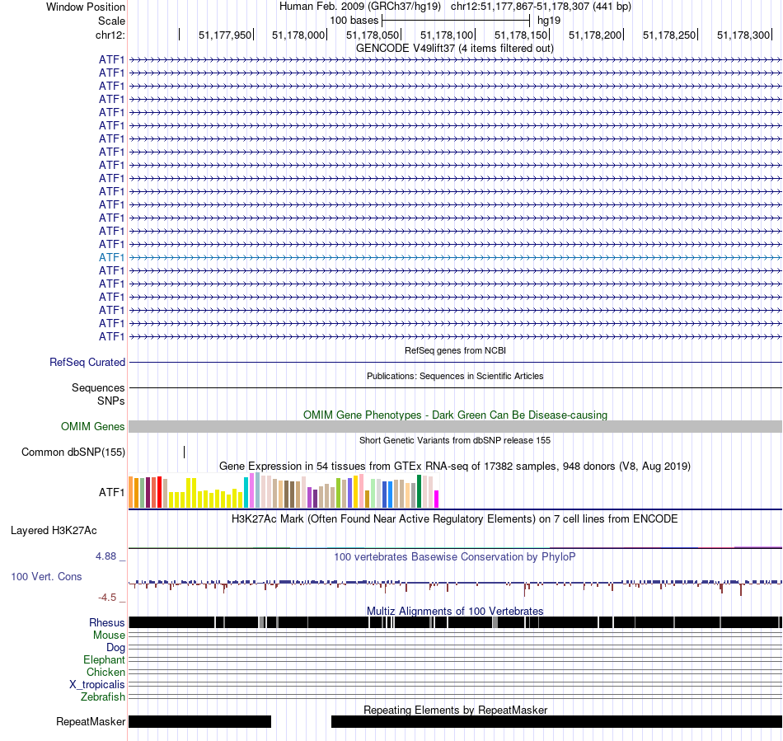The width and height of the screenshot is (783, 741).
Task: Open the RefSeq genes from NCBI title
Action: 455,350
